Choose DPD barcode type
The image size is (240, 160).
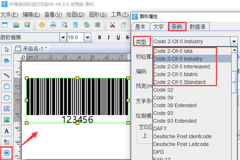(x=192, y=152)
